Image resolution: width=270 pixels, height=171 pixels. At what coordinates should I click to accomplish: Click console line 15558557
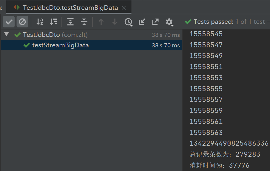coord(206,100)
